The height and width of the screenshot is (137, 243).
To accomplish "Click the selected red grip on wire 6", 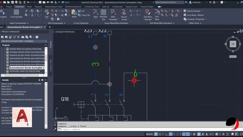I will (x=134, y=80).
